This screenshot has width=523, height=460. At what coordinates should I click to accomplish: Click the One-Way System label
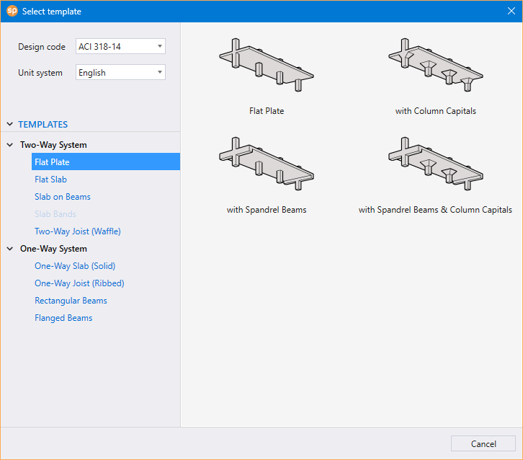click(53, 249)
